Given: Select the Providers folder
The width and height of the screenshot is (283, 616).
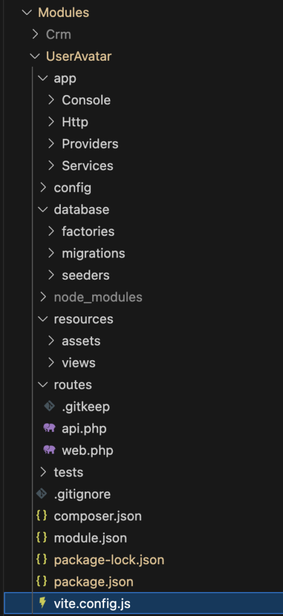Looking at the screenshot, I should 90,144.
